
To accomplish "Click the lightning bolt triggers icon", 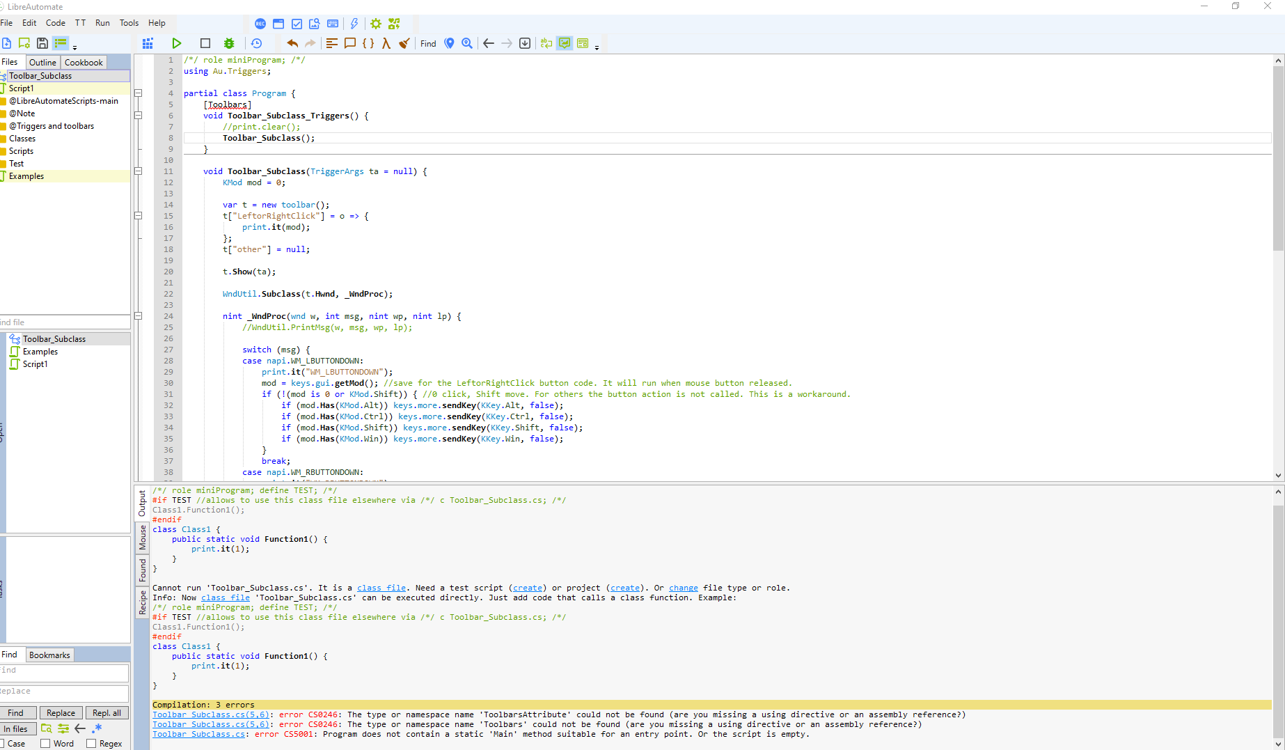I will pyautogui.click(x=354, y=24).
